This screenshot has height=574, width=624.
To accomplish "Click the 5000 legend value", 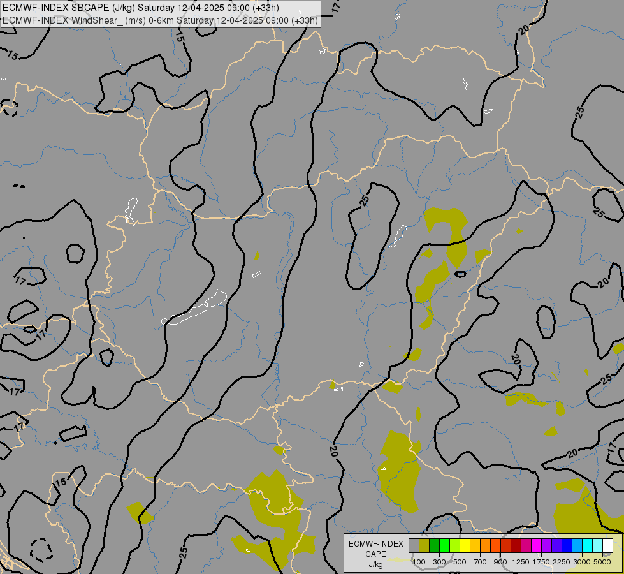I will (x=602, y=562).
